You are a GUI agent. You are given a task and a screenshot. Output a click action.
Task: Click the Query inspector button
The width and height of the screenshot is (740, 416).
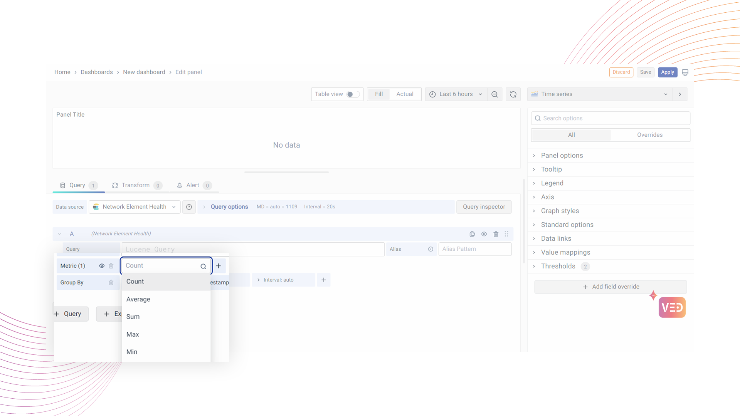tap(484, 207)
